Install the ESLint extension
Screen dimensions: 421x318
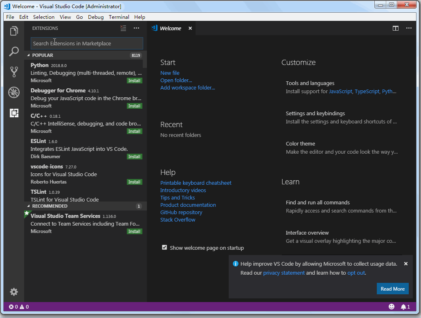click(x=134, y=157)
